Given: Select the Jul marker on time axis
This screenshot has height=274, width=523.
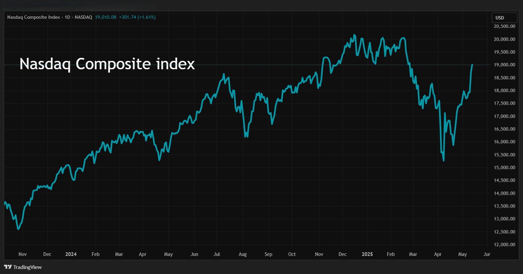Looking at the screenshot, I should coord(217,254).
